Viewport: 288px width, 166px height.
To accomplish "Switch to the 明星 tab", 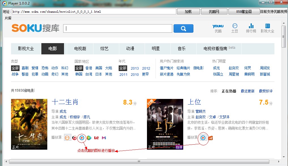I will (156, 49).
